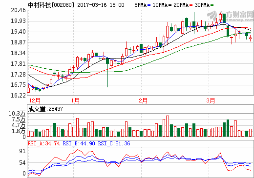Screen dimensions: 254x178
Task: Select the 10PMA legend label
Action: pyautogui.click(x=160, y=5)
